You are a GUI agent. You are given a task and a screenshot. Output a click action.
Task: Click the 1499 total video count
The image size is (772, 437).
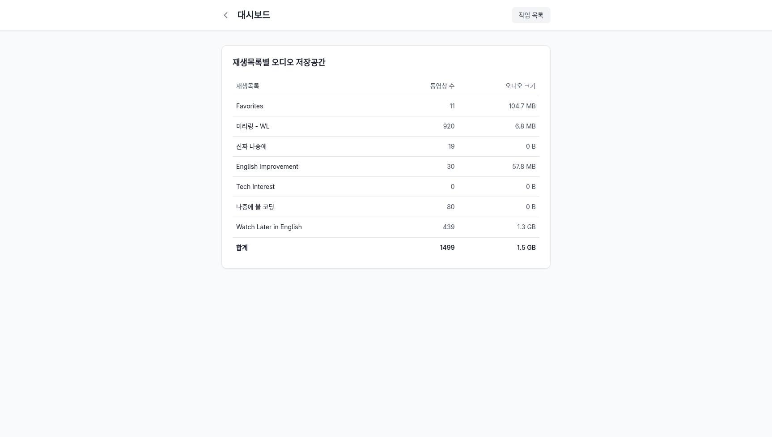[447, 248]
